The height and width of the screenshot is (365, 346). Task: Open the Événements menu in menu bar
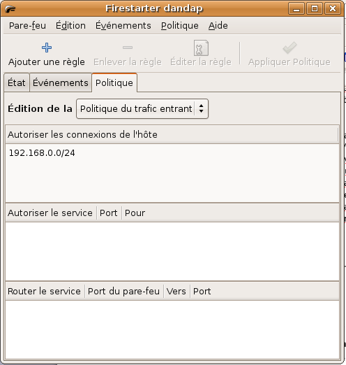click(123, 26)
